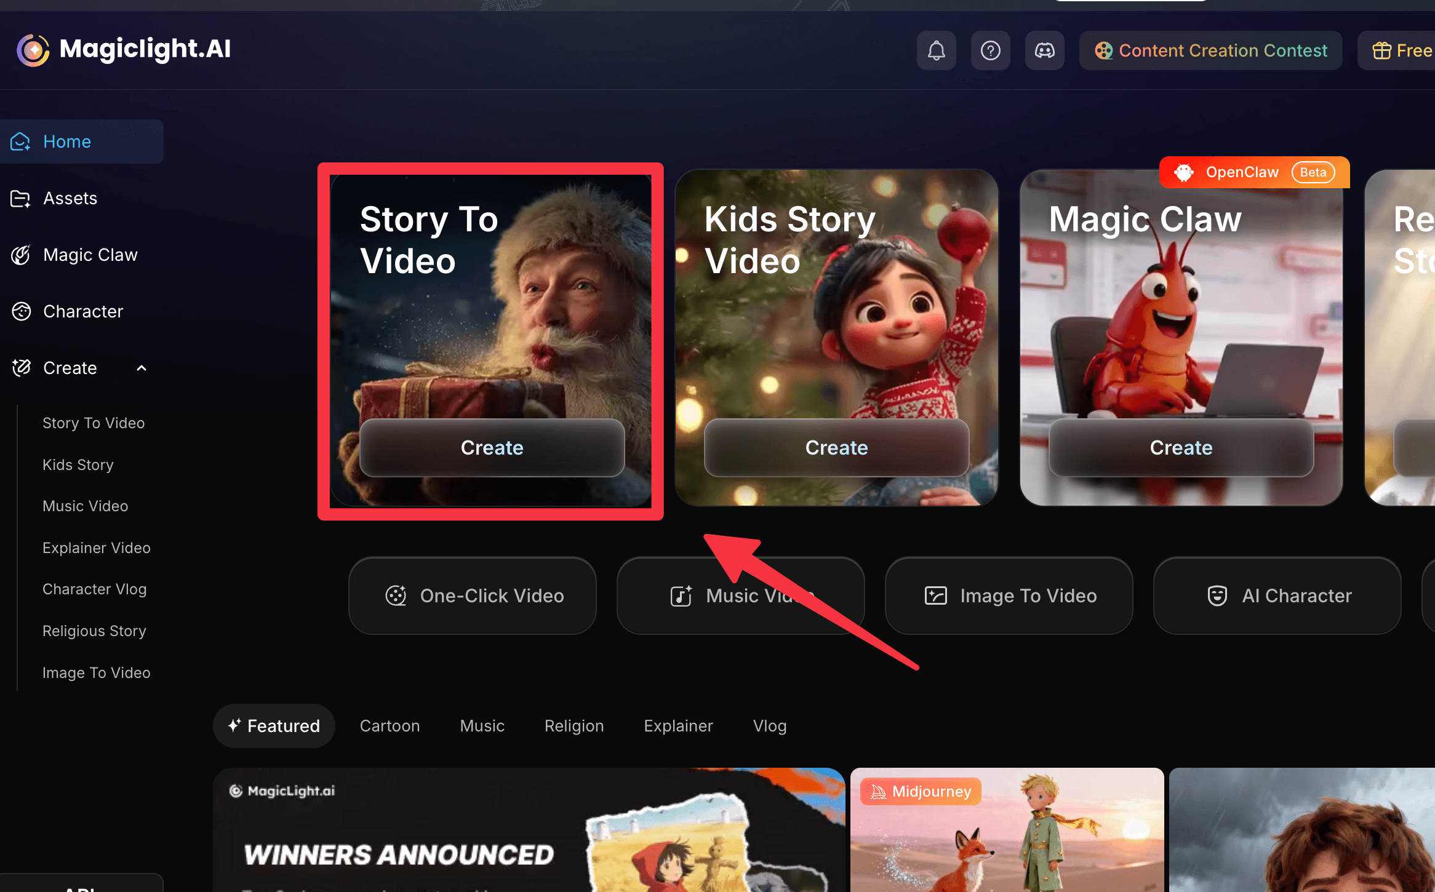Collapse the Create section chevron

[142, 368]
